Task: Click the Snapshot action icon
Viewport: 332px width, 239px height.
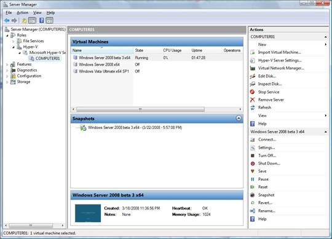Action: point(253,195)
